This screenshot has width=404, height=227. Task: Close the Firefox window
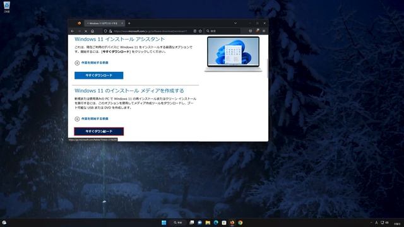(x=264, y=23)
